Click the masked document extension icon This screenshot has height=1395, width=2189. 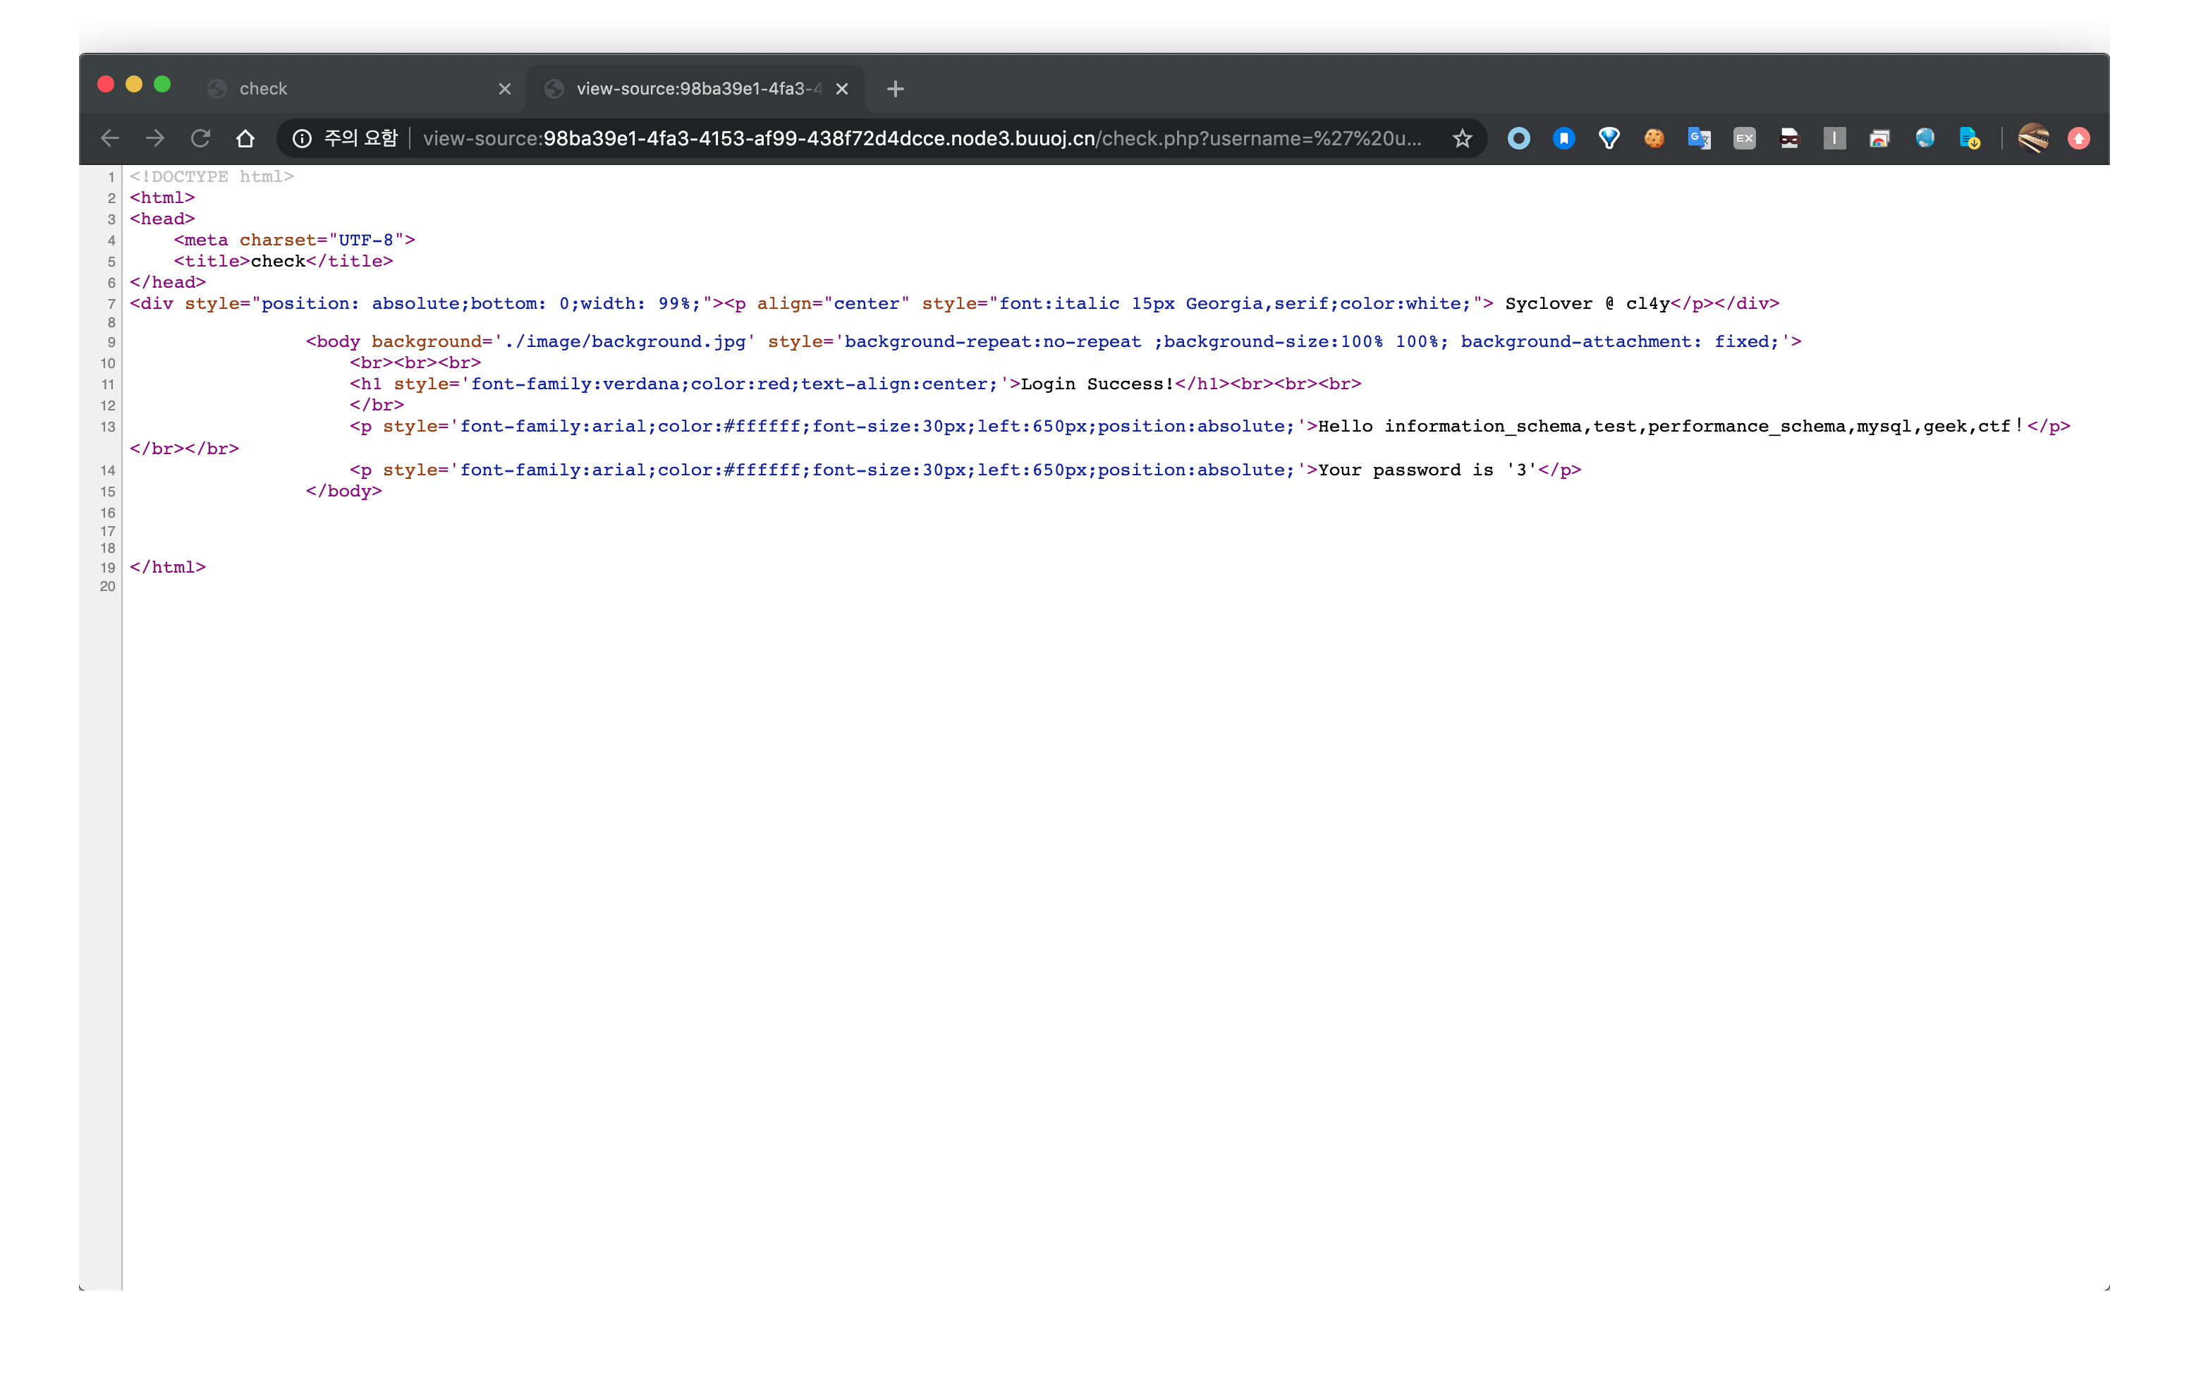(1789, 138)
